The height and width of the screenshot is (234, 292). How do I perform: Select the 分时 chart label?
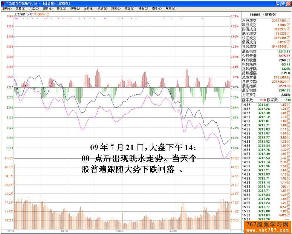click(29, 14)
